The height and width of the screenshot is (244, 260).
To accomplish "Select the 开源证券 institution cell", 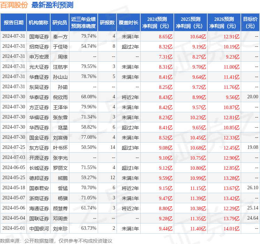I will (x=39, y=158).
